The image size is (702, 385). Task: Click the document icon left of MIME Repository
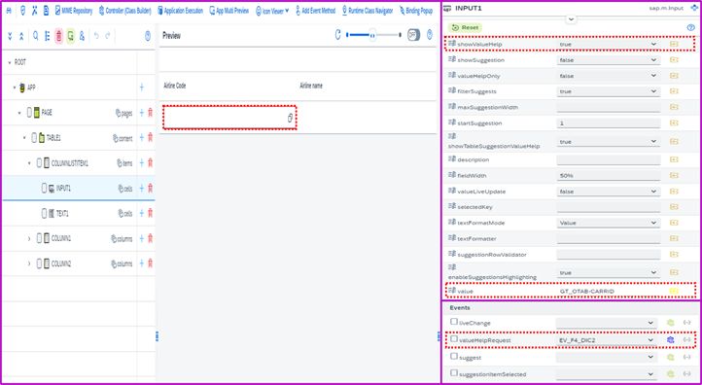point(46,11)
